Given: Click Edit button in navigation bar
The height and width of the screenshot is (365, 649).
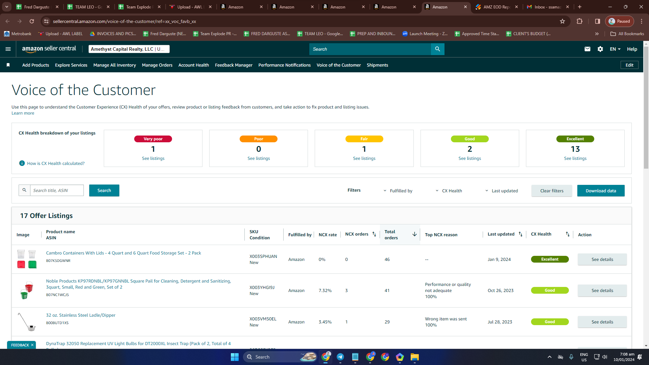Looking at the screenshot, I should click(629, 65).
